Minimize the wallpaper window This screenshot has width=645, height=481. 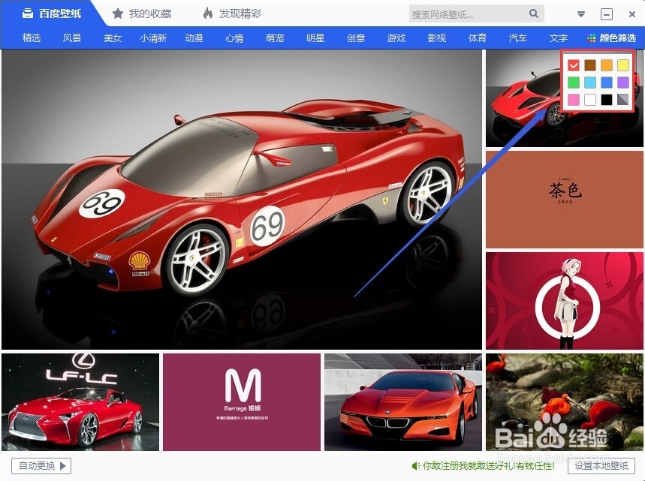[607, 14]
